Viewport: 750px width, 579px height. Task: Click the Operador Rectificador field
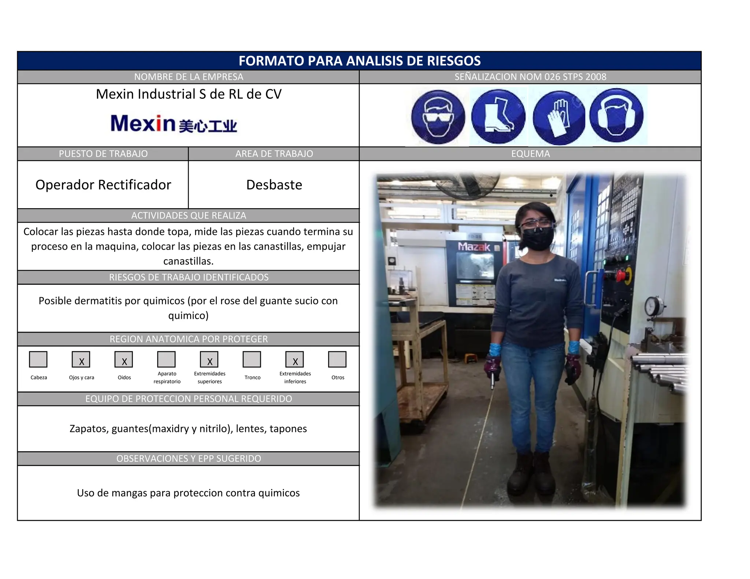103,185
